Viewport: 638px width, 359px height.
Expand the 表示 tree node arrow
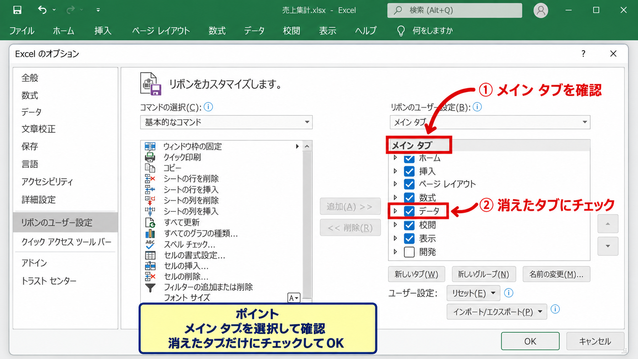pos(395,238)
